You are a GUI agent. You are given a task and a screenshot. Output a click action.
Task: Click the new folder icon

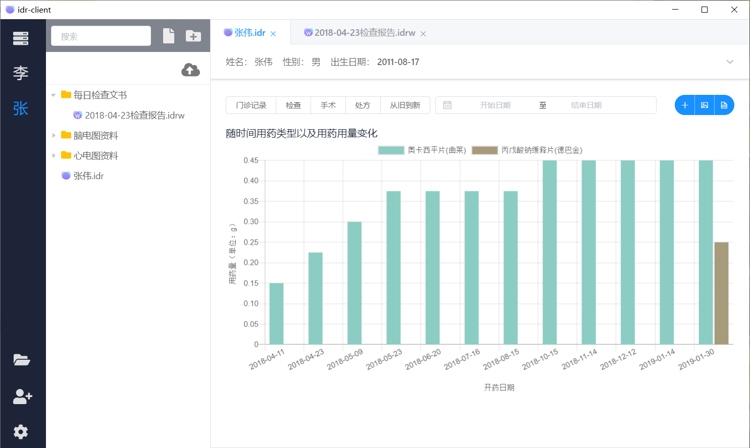193,36
